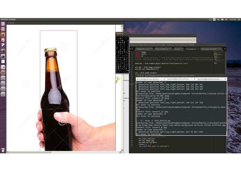Click 'number of cups detected: 3' line
This screenshot has width=241, height=171.
151,82
